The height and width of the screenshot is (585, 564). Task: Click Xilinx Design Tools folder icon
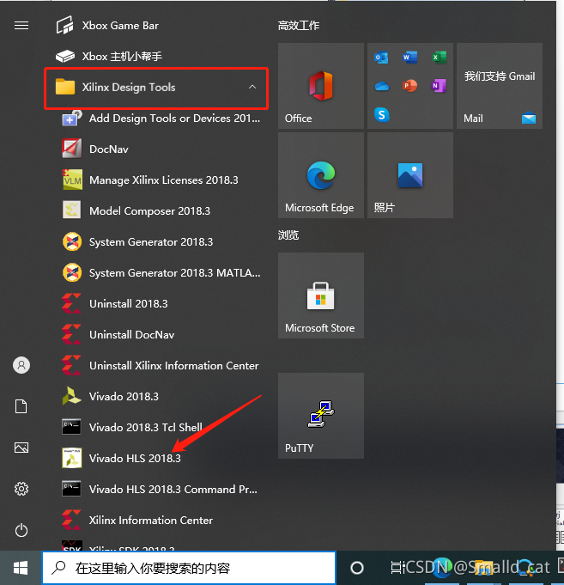[65, 87]
